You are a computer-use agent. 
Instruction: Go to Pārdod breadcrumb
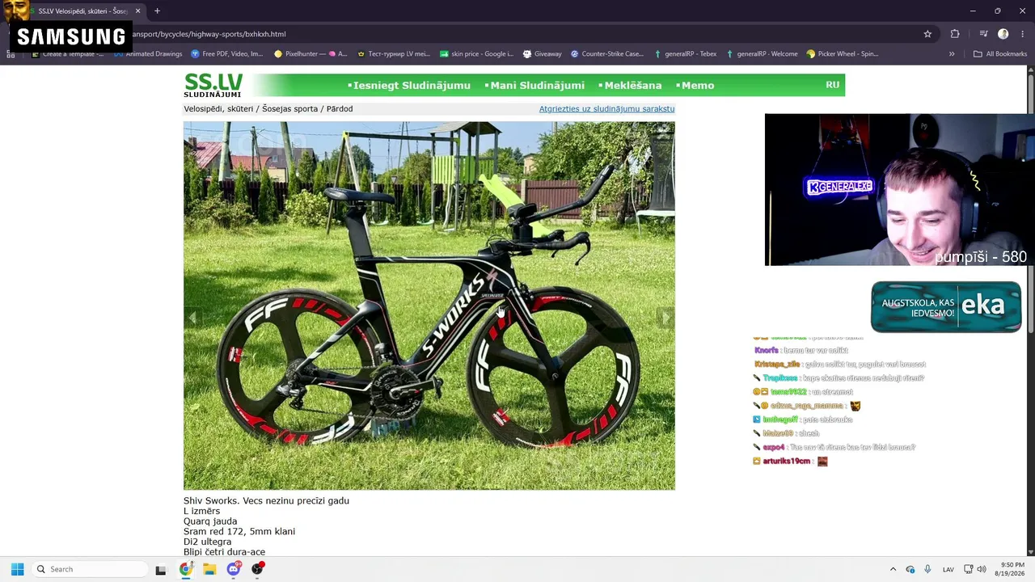[x=340, y=109]
